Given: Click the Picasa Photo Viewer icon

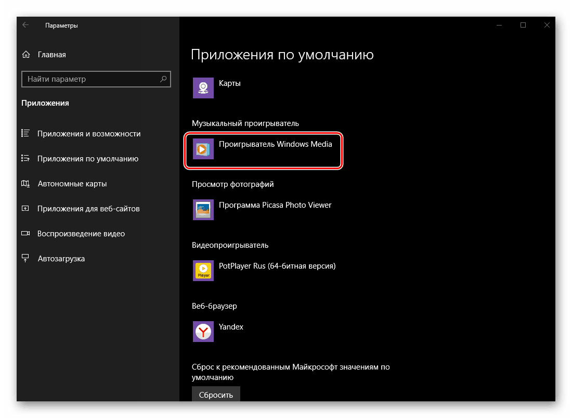Looking at the screenshot, I should [x=203, y=209].
